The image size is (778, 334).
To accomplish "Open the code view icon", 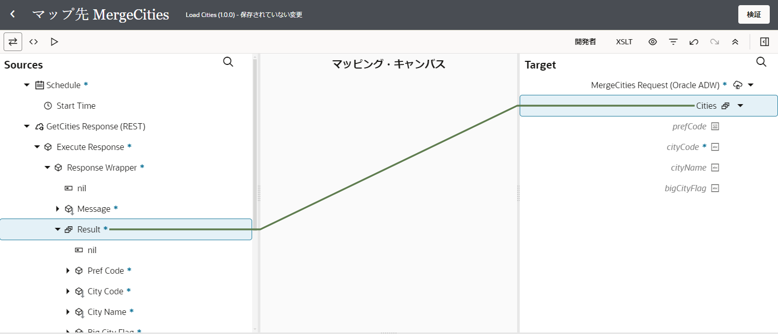I will (x=34, y=42).
